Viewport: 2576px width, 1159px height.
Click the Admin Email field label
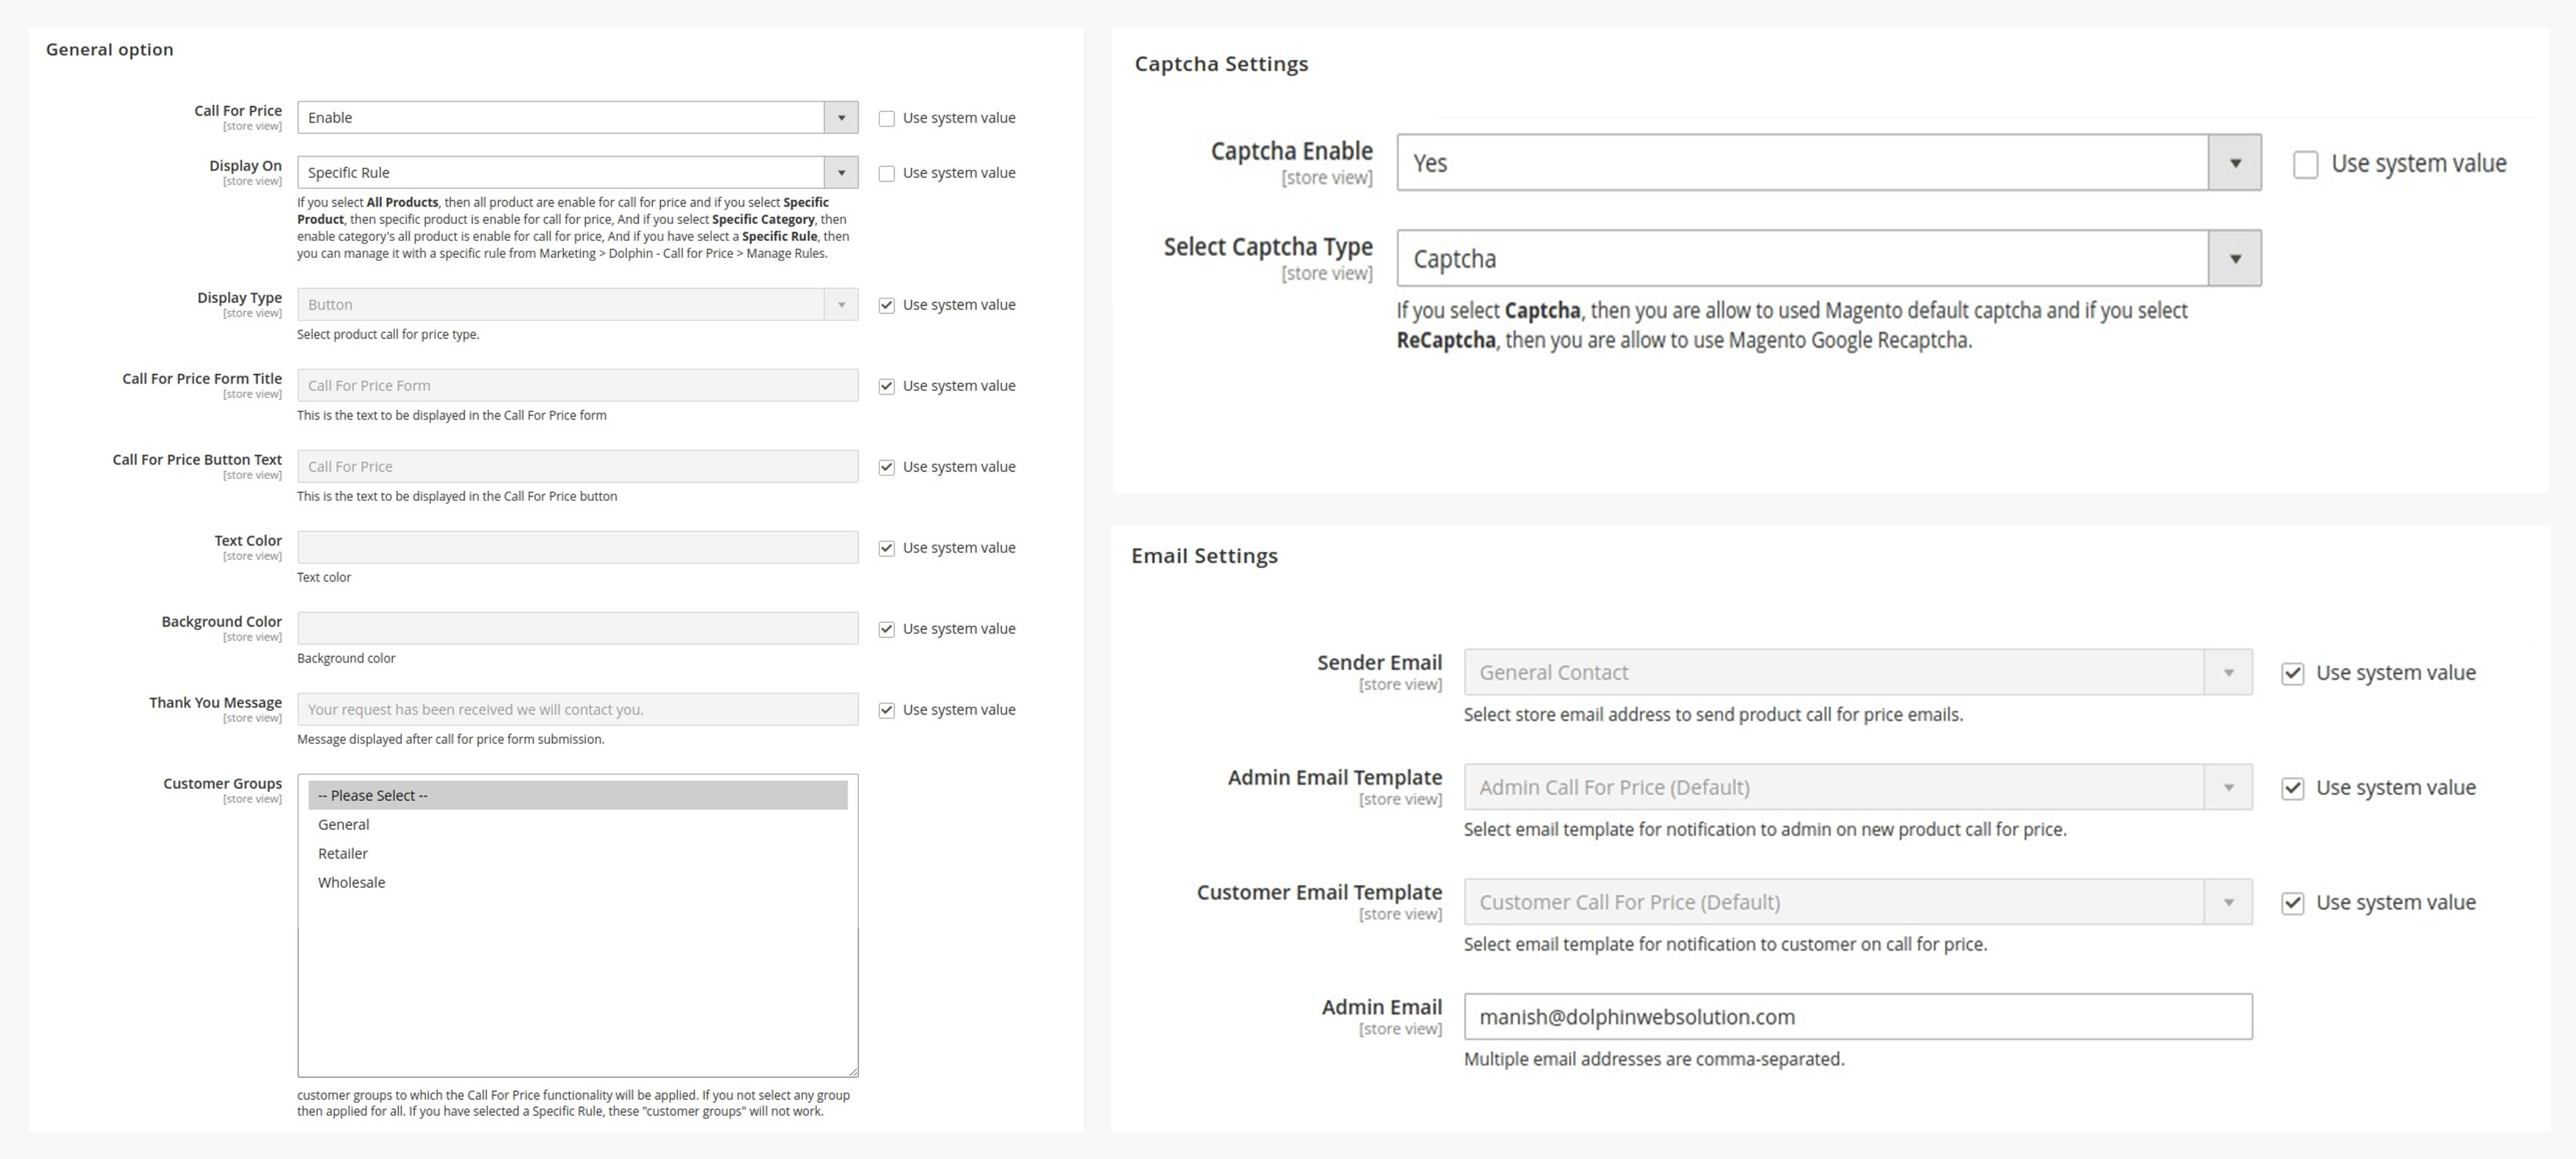click(x=1381, y=1007)
